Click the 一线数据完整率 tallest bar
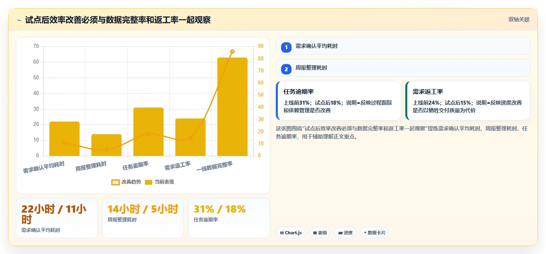 pyautogui.click(x=232, y=107)
